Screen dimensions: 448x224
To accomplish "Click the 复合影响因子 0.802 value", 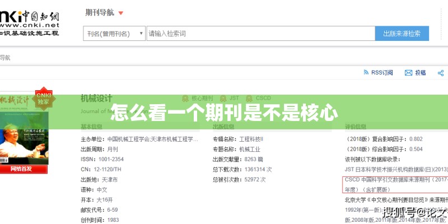I will 416,139.
